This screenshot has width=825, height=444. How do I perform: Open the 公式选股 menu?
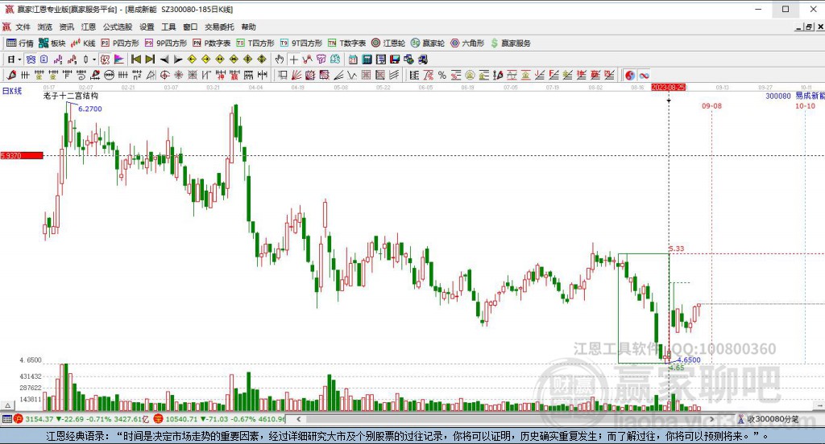click(118, 27)
